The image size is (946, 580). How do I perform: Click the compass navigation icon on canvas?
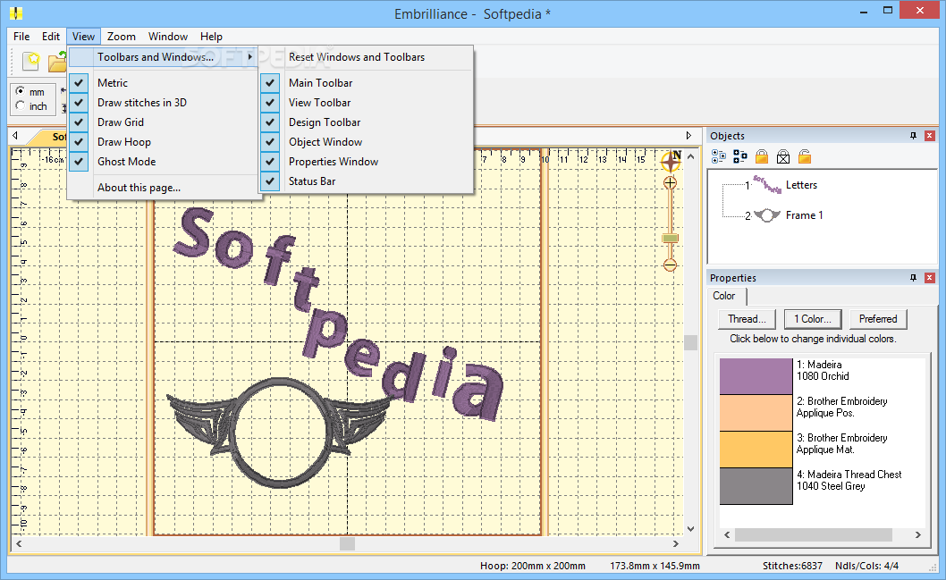coord(671,161)
